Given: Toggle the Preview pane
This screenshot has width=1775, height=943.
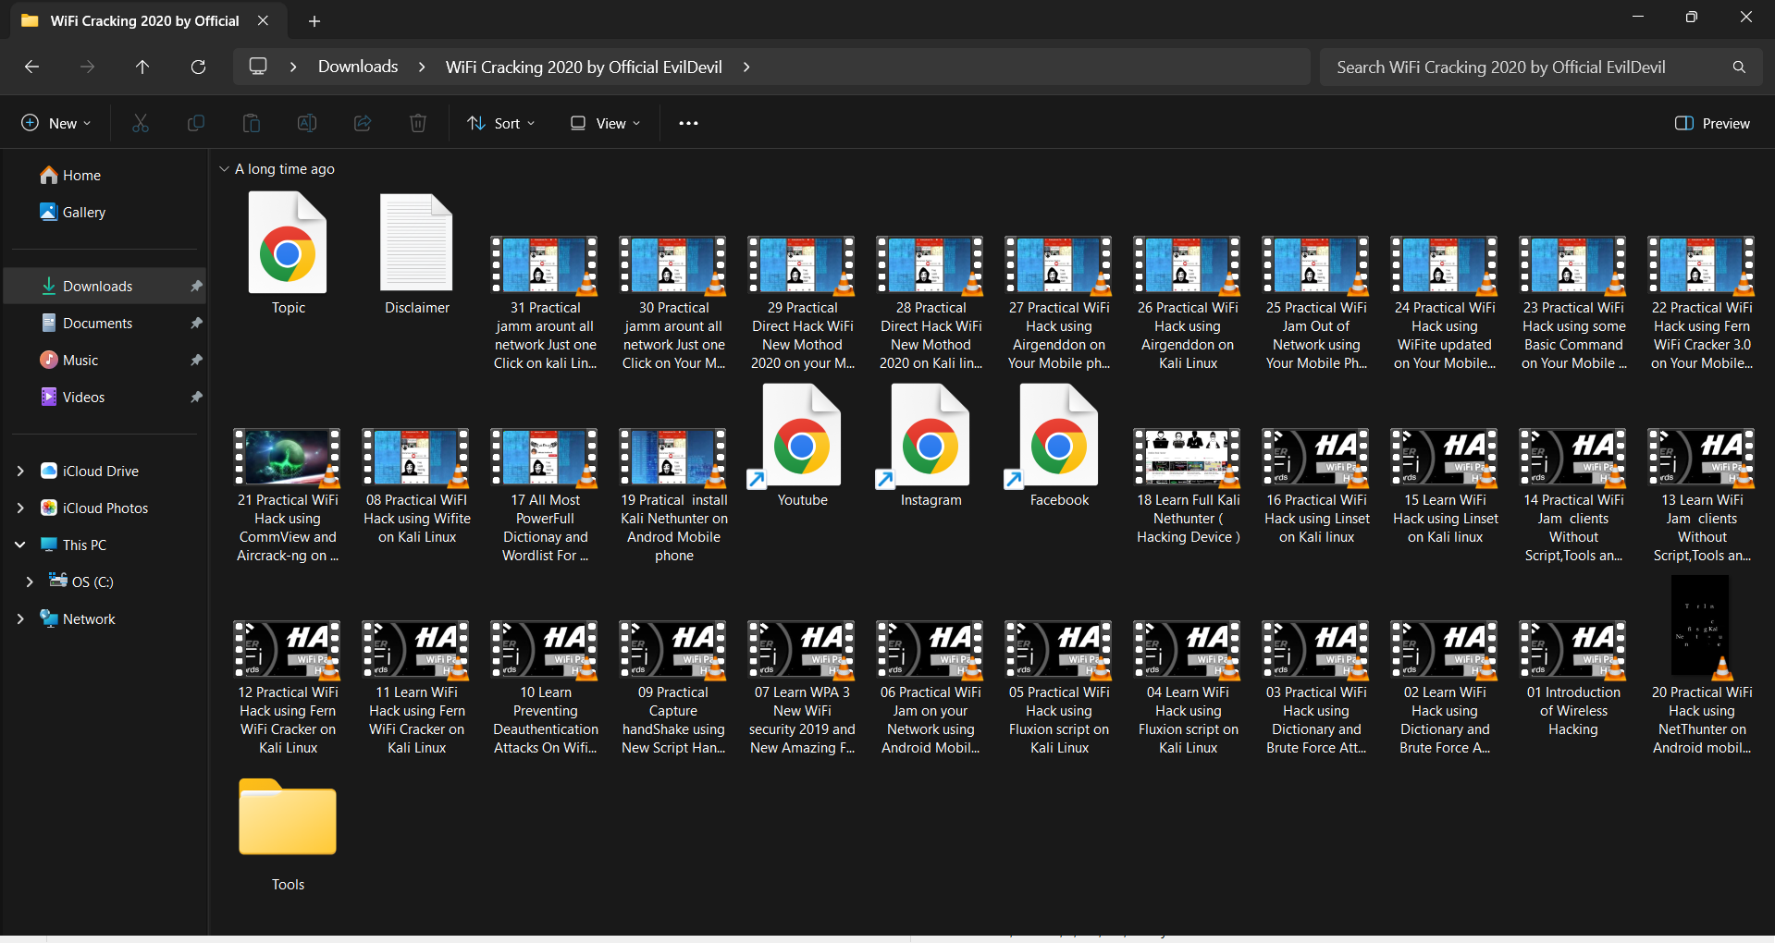Looking at the screenshot, I should tap(1712, 123).
